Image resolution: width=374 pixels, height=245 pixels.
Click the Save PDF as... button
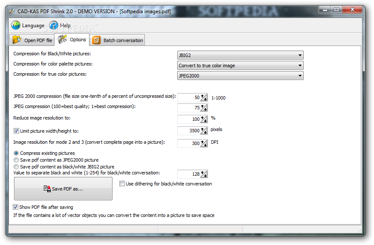[x=63, y=188]
